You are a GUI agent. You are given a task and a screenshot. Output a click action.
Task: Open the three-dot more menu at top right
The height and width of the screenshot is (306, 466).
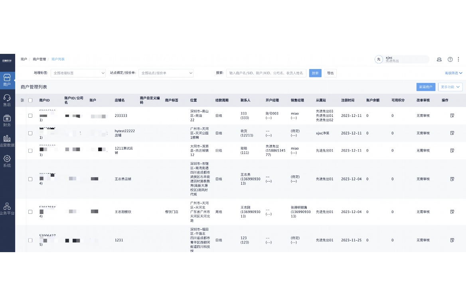pos(458,59)
